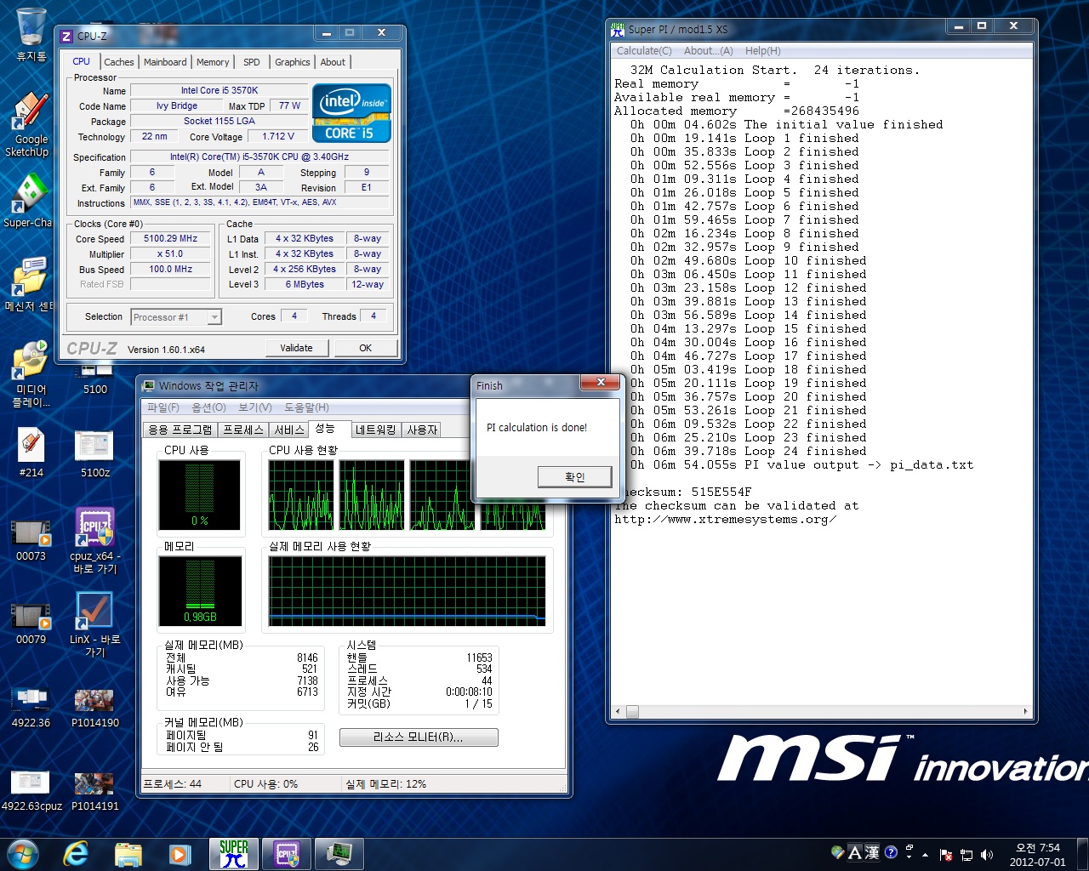Toggle the Korean/English IME mode indicator
Screen dimensions: 1089x871
[855, 852]
